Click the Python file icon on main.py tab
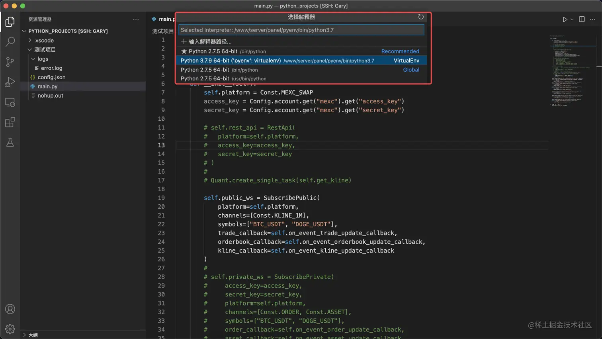Viewport: 602px width, 339px height. coord(154,19)
